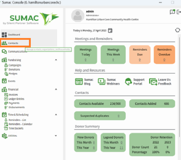Image resolution: width=181 pixels, height=160 pixels.
Task: Click Leave Us Feedback link text
Action: coord(165,82)
